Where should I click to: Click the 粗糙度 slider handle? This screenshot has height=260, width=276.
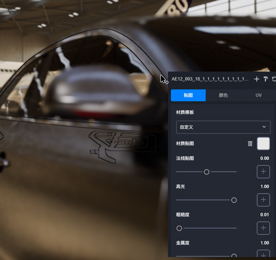pos(179,228)
